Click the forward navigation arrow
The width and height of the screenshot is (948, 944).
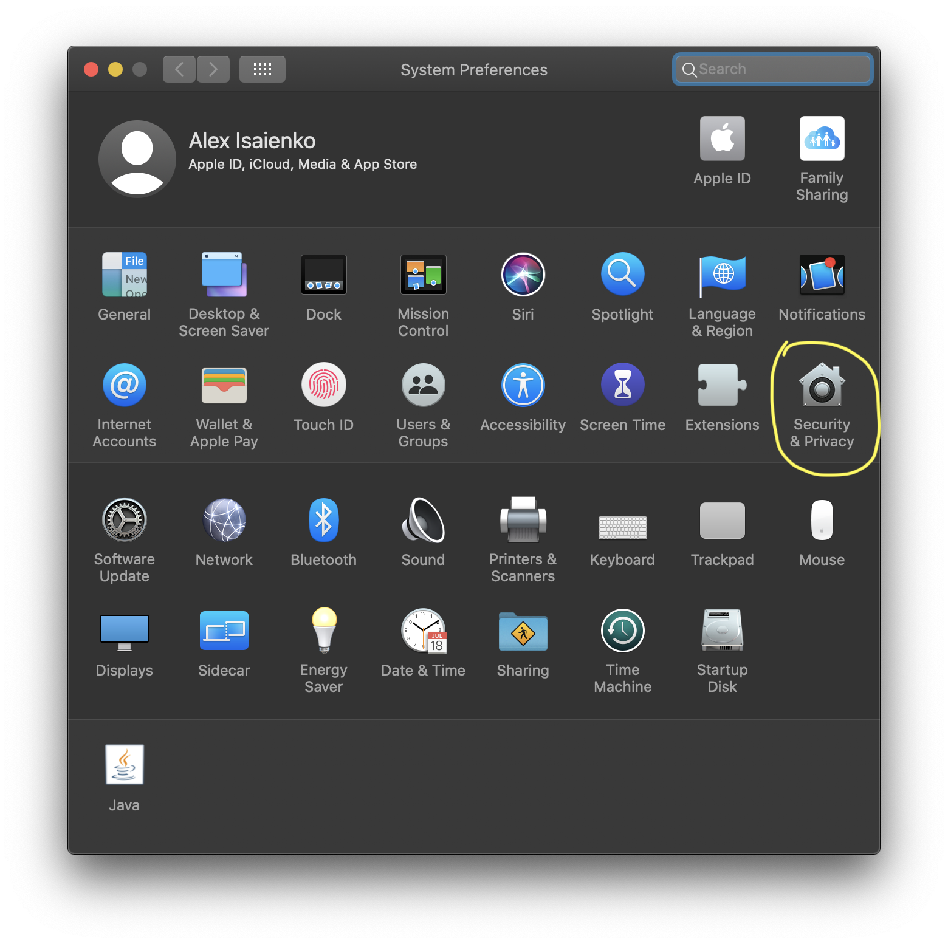pos(213,69)
